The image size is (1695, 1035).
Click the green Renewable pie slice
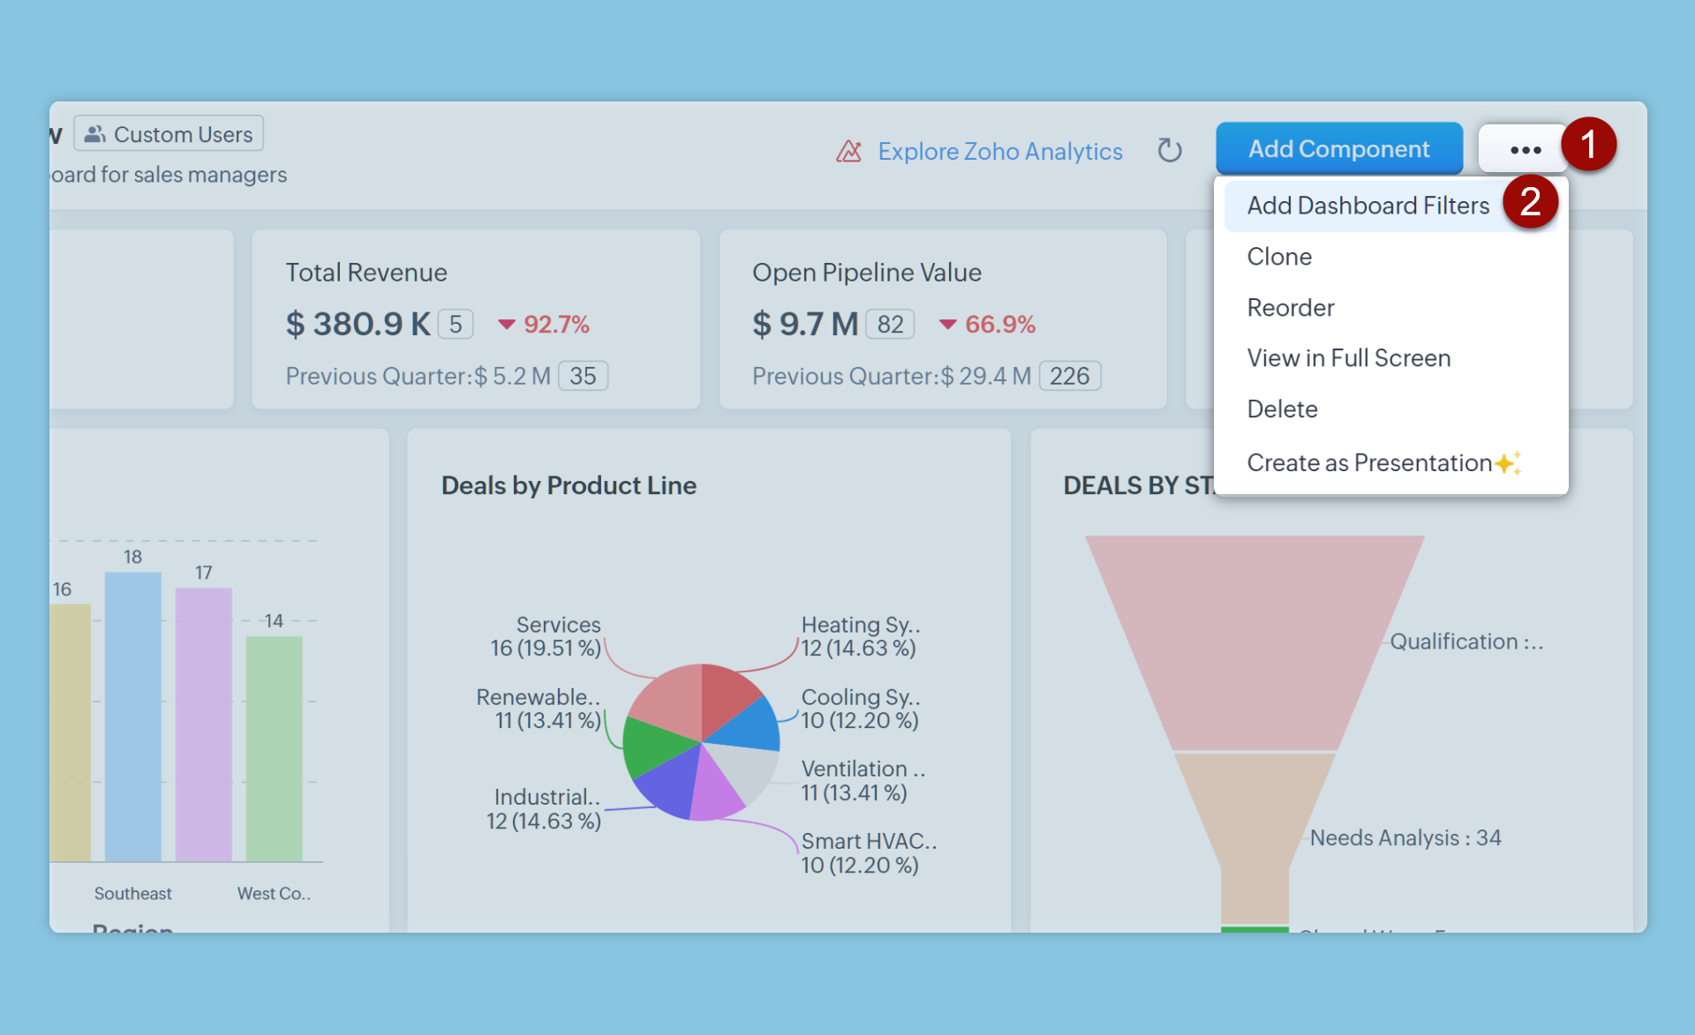tap(652, 746)
